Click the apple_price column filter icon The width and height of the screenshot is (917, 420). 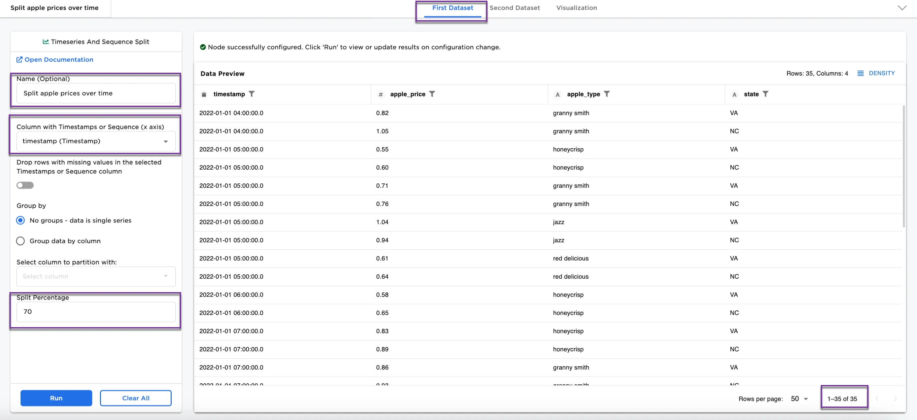click(432, 94)
